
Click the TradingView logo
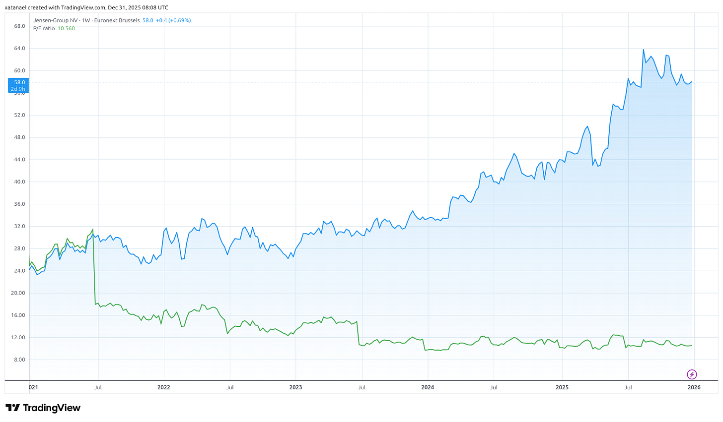click(43, 408)
